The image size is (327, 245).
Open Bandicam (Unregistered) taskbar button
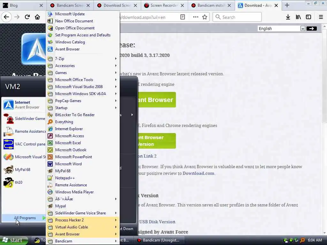[x=159, y=240]
